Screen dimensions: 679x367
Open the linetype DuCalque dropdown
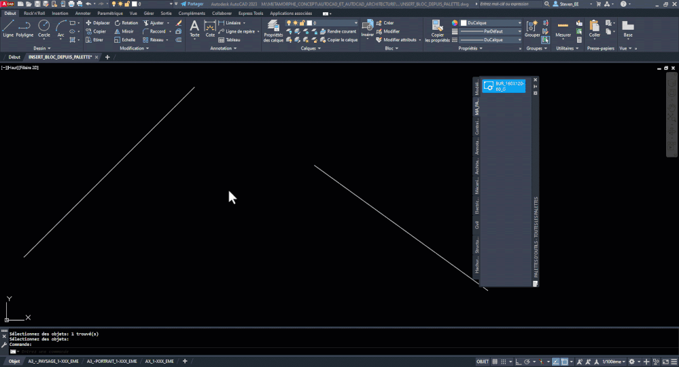tap(491, 40)
